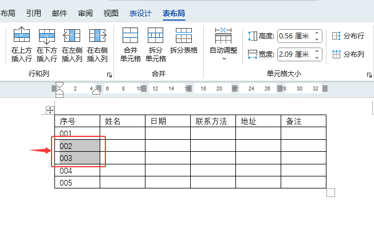374x228 pixels.
Task: Insert column to the right (在右侧插入列)
Action: point(97,44)
